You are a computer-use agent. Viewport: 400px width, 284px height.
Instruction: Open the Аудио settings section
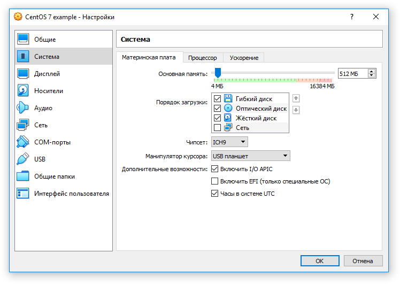[x=64, y=108]
